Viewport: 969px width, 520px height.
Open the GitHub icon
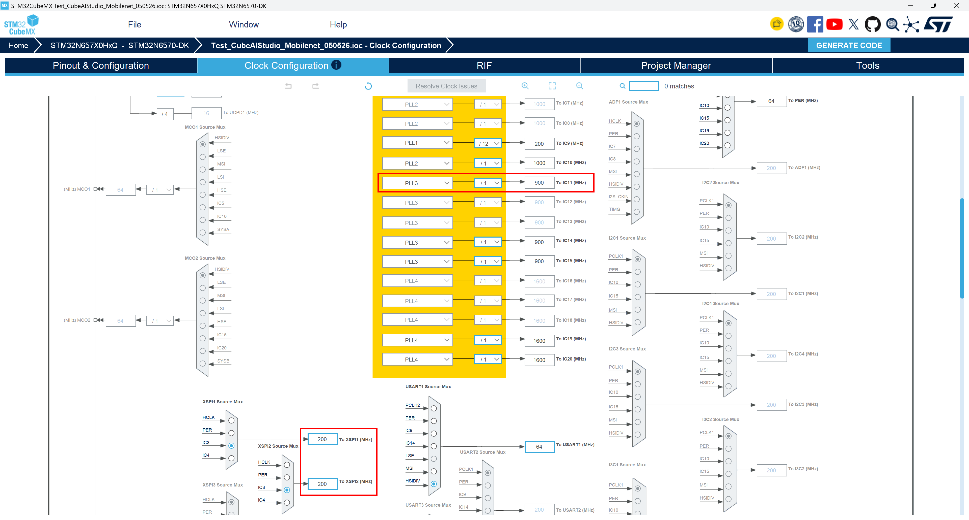click(873, 24)
